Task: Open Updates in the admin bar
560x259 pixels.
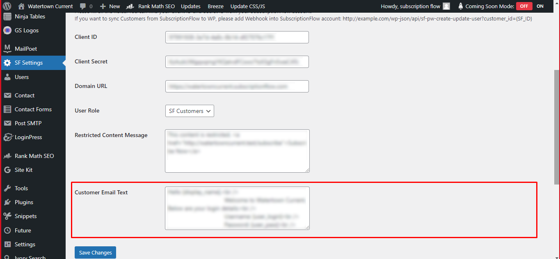Action: 191,6
